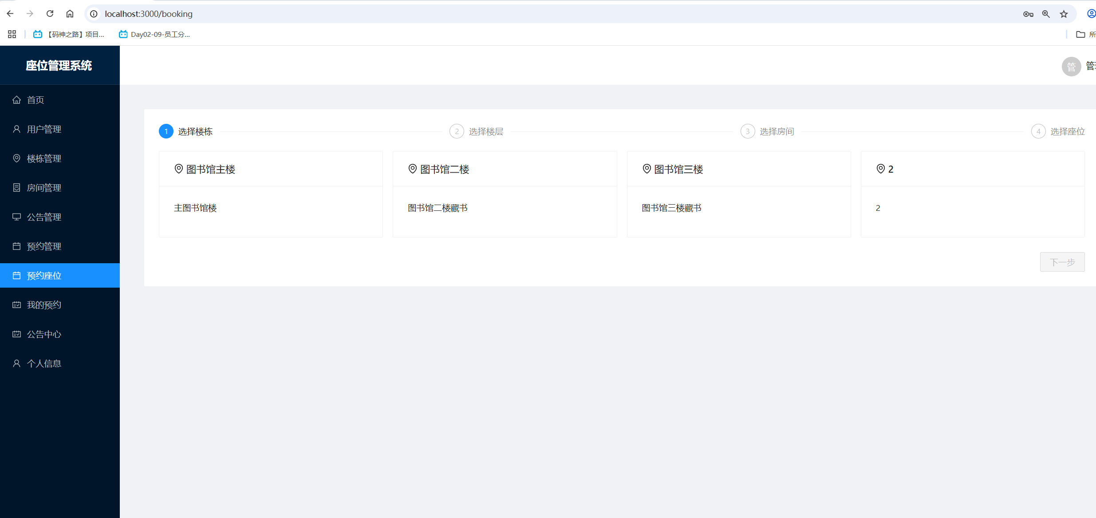Go to 楼栋管理 menu item

tap(44, 158)
